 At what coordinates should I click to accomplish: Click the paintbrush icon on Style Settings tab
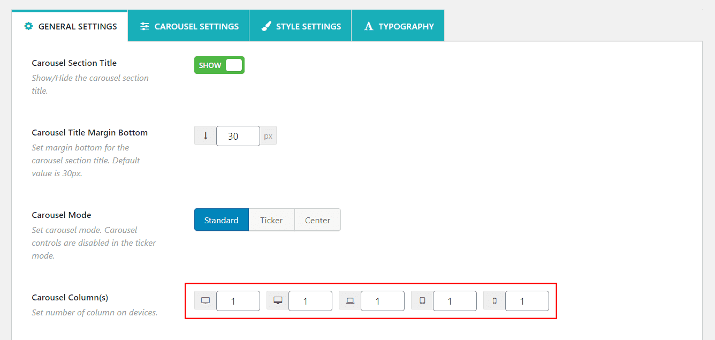tap(266, 26)
